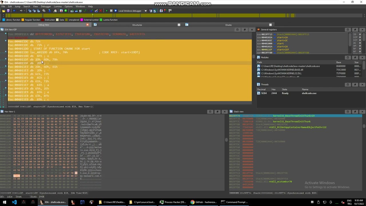366x206 pixels.
Task: Start process with green play icon
Action: [x=107, y=11]
